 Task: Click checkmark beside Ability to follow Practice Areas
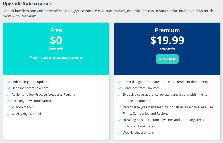pyautogui.click(x=8, y=95)
